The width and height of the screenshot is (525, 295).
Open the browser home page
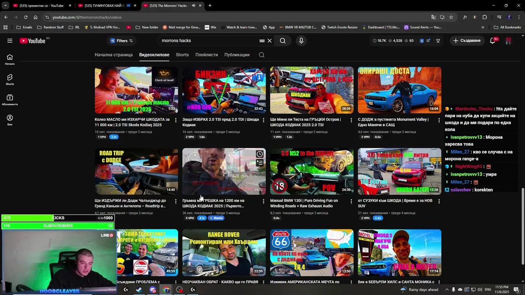coord(35,17)
